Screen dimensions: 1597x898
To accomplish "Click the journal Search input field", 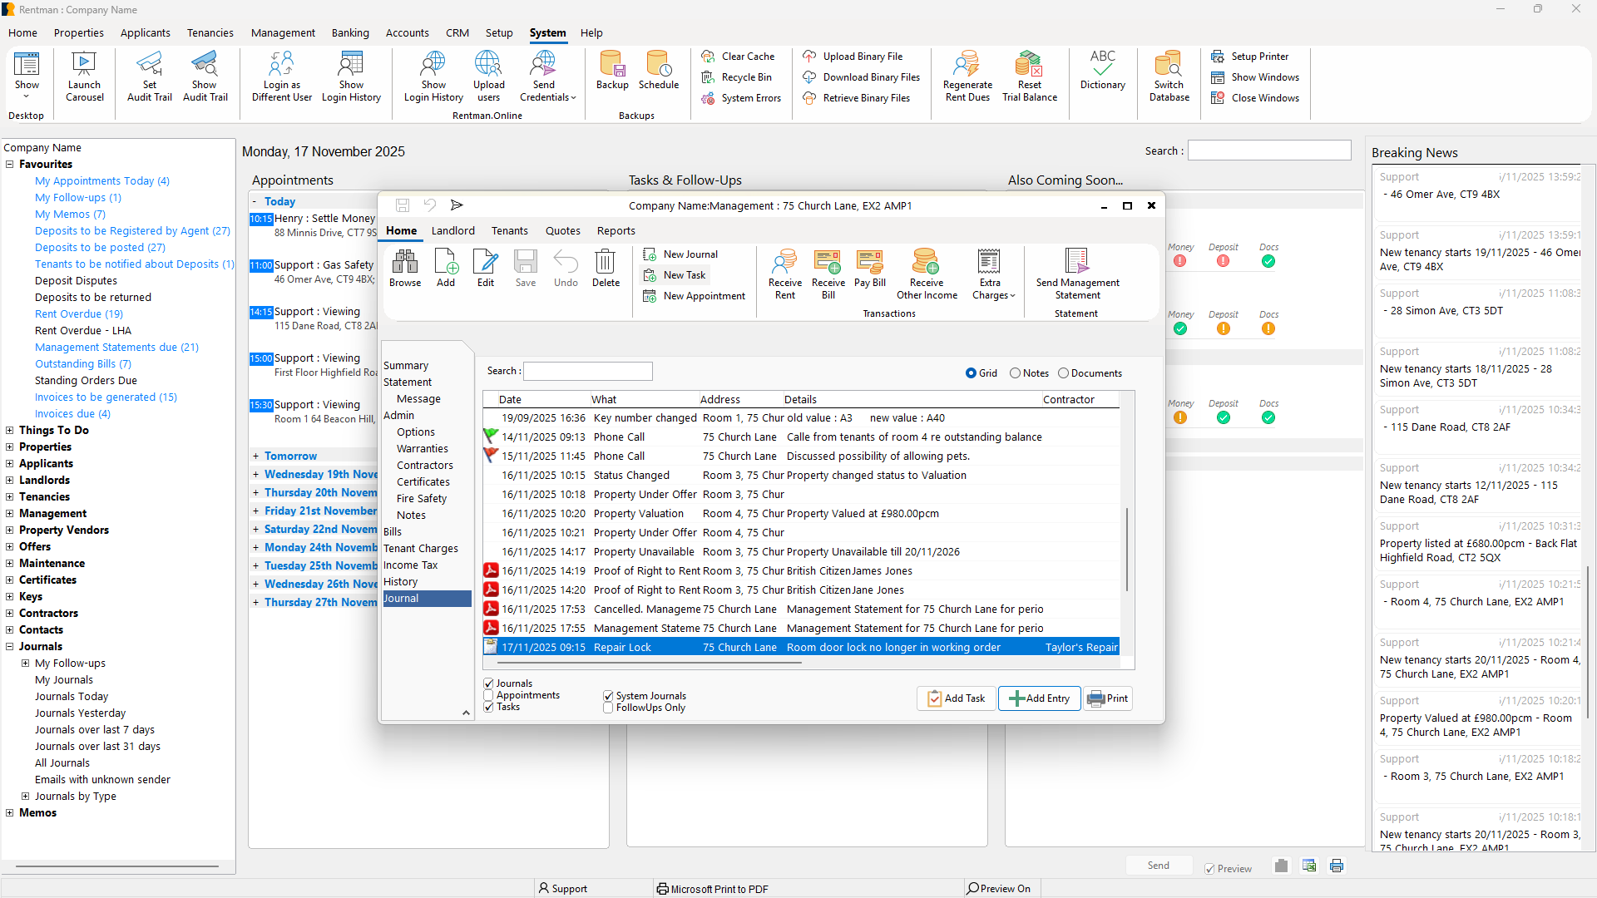I will (587, 371).
